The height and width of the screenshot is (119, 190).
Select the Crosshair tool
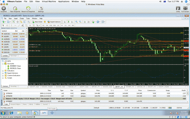(7, 25)
